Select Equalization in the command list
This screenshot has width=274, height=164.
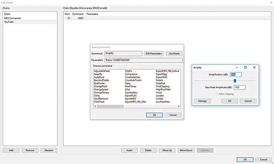131,93
